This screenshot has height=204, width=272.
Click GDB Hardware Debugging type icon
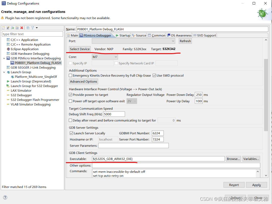8,54
